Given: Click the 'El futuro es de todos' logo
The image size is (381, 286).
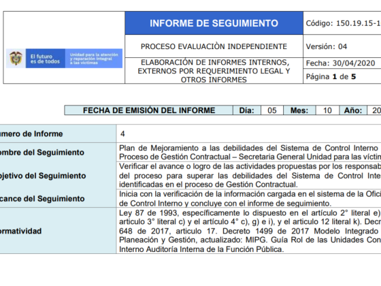Looking at the screenshot, I should [x=45, y=59].
